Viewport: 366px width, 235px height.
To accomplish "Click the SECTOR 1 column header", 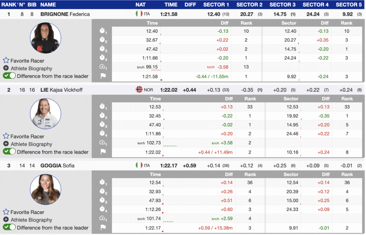I will pyautogui.click(x=216, y=5).
